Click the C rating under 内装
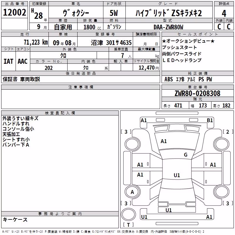 click(229, 27)
